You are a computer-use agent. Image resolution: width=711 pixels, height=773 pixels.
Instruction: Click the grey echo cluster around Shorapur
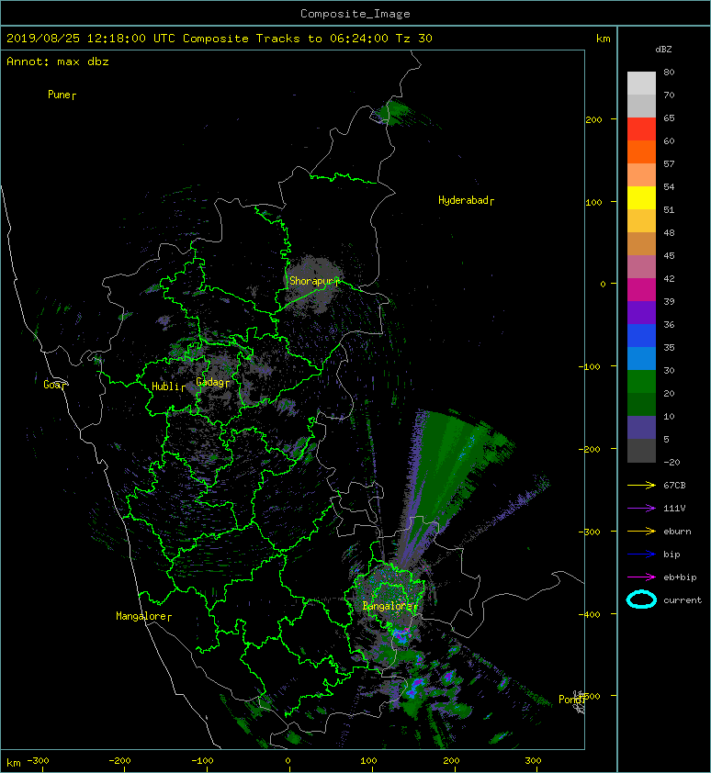click(x=311, y=284)
